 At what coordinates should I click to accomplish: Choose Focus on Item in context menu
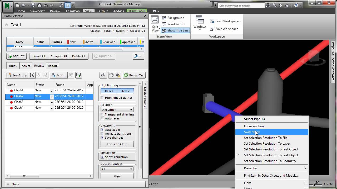[271, 126]
